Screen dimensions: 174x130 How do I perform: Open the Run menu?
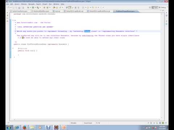point(50,4)
